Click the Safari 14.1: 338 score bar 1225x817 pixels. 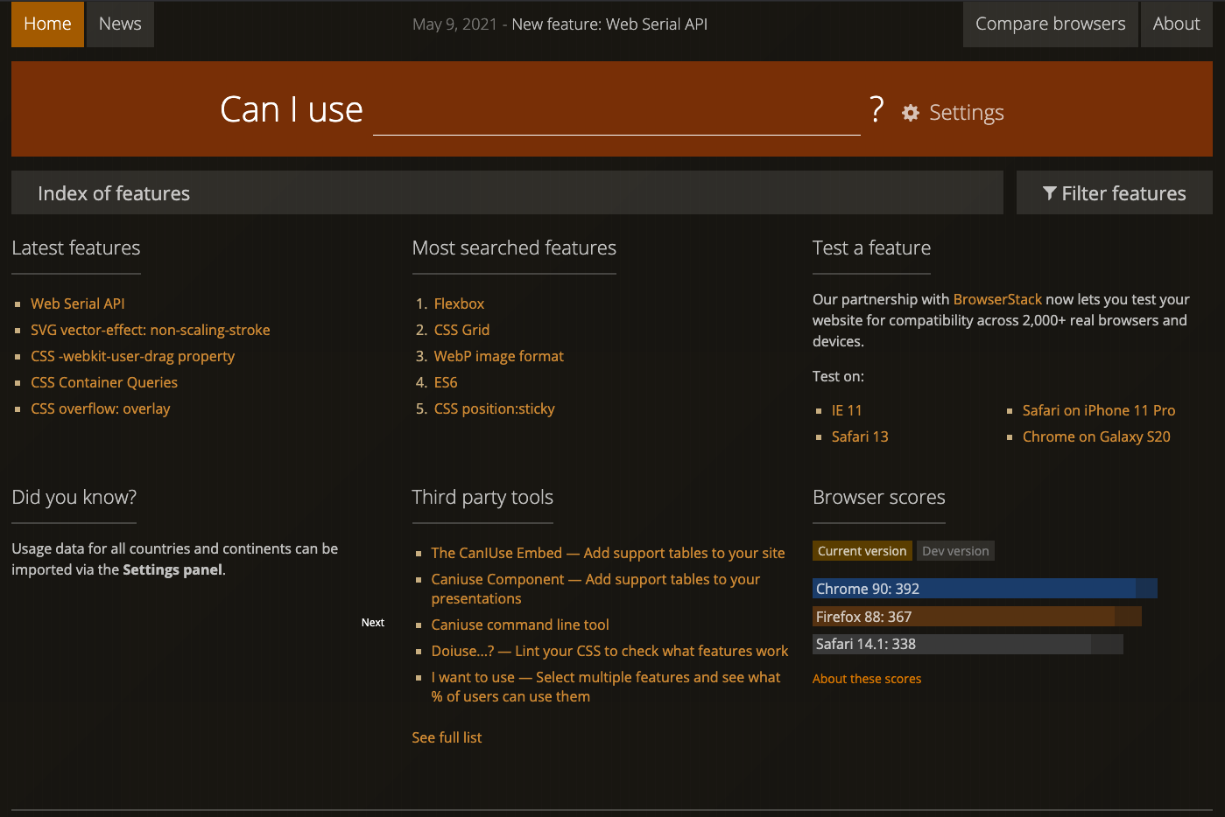(x=968, y=644)
